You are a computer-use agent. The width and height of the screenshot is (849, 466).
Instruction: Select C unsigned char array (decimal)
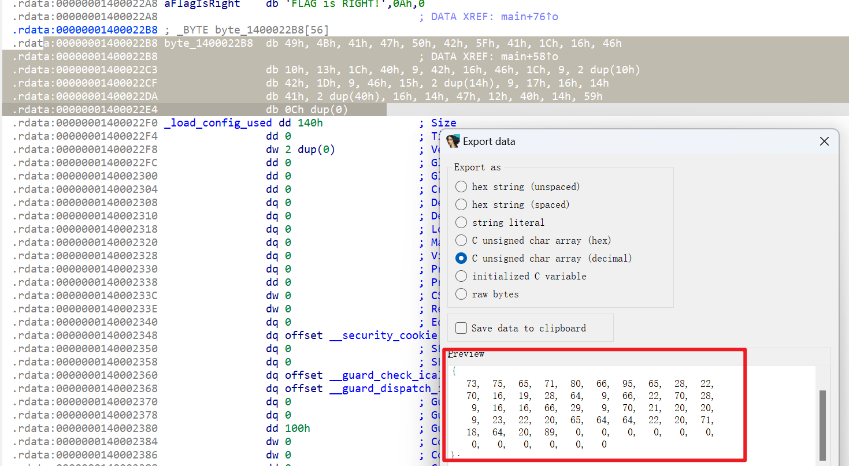461,258
